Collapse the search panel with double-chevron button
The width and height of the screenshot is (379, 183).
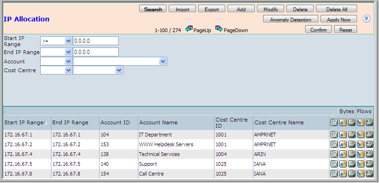(366, 19)
